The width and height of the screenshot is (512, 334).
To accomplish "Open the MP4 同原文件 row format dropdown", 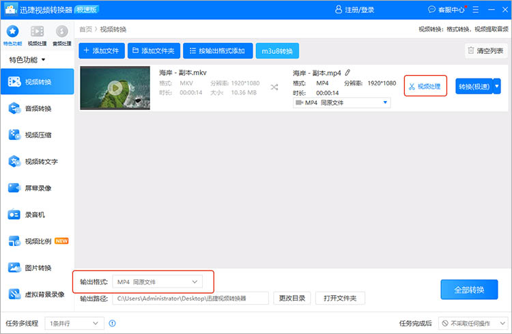I will pyautogui.click(x=342, y=102).
